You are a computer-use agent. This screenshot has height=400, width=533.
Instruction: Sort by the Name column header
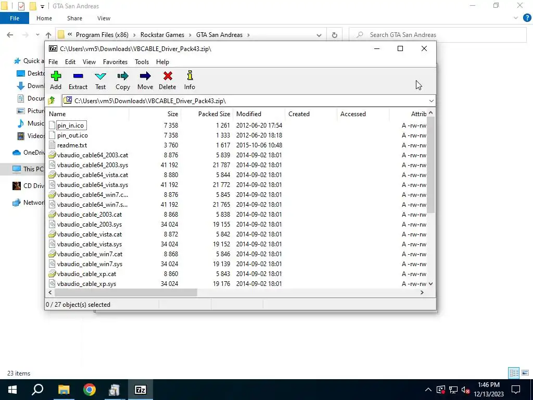point(87,114)
